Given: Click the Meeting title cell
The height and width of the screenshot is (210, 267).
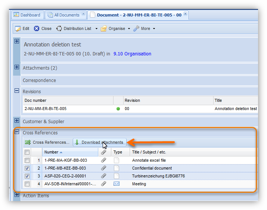Looking at the screenshot, I should coord(139,184).
